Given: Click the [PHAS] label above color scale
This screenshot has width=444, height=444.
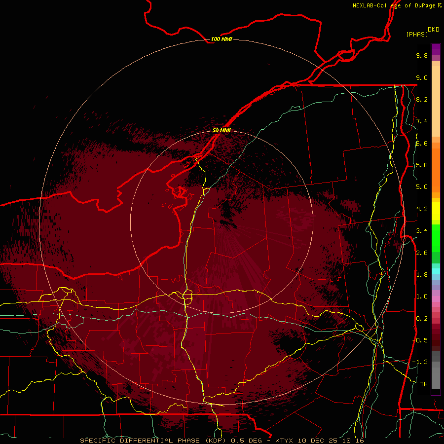Looking at the screenshot, I should [417, 34].
